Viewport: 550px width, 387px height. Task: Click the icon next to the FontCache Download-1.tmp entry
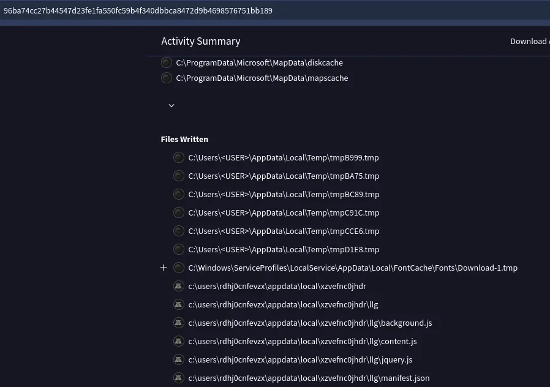[x=178, y=268]
